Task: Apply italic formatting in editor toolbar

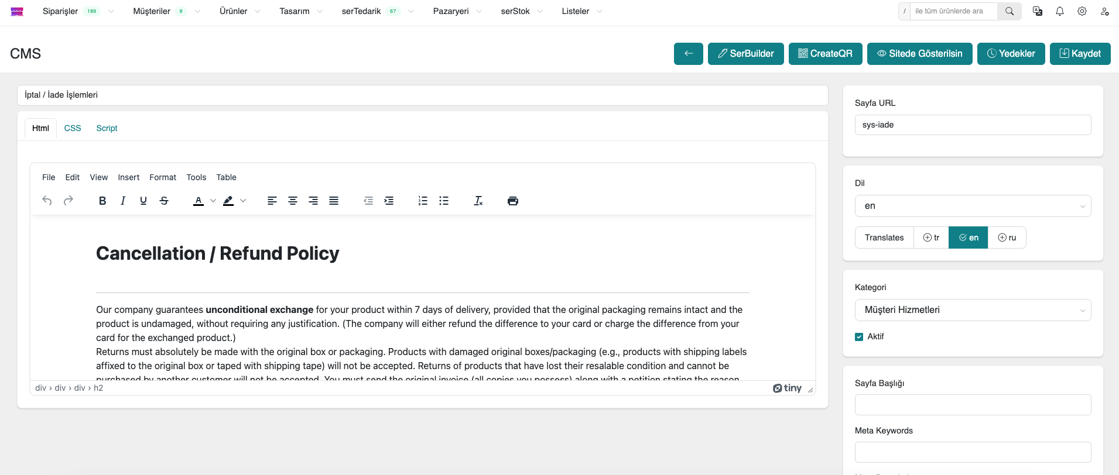Action: tap(123, 201)
